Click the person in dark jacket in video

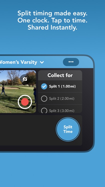3,90
